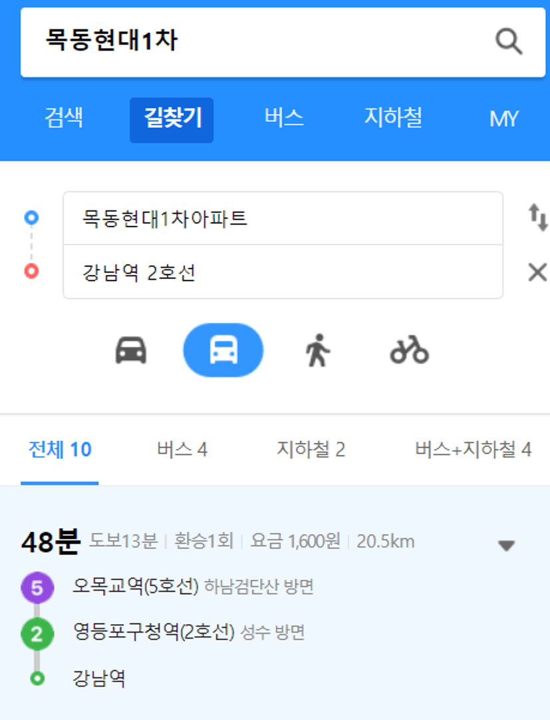
Task: Click the 도보13분 walking info
Action: (123, 541)
